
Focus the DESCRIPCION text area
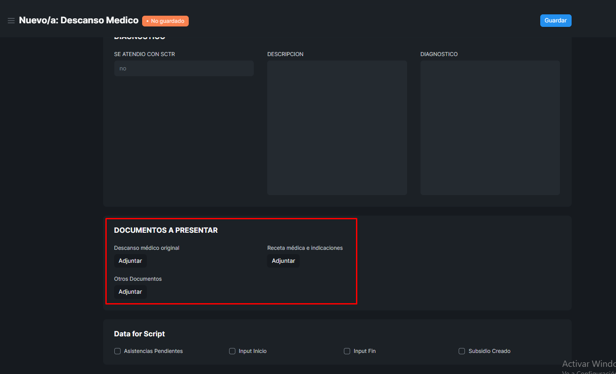tap(337, 128)
